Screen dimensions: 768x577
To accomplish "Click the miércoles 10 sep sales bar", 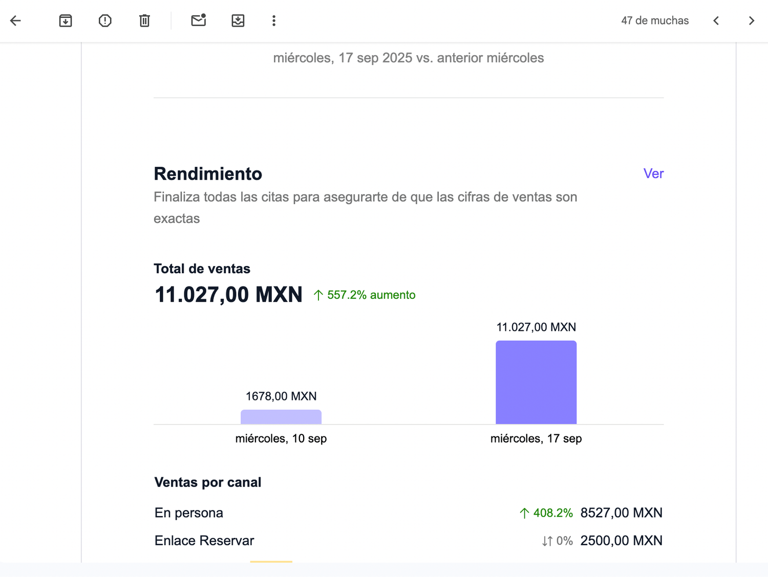I will coord(281,417).
